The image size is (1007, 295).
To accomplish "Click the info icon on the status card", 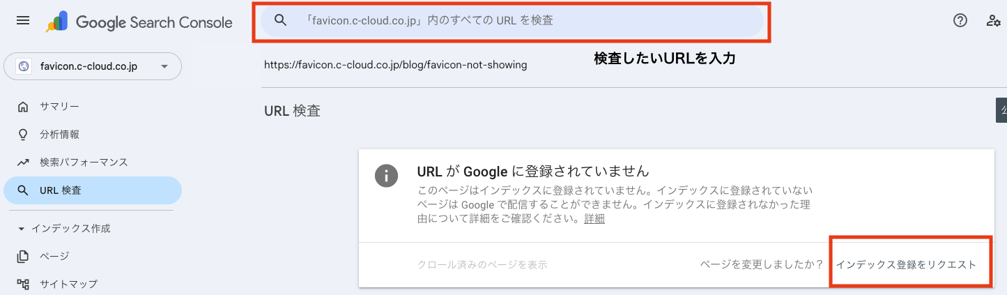I will tap(386, 176).
